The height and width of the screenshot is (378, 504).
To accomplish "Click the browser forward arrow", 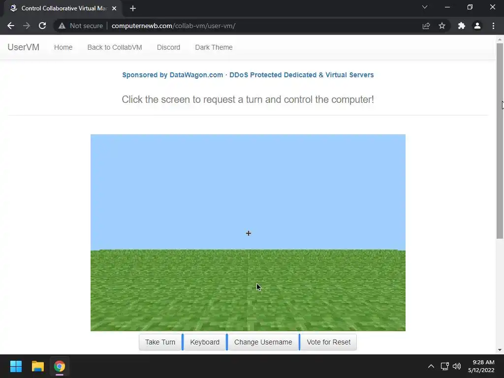I will point(27,26).
